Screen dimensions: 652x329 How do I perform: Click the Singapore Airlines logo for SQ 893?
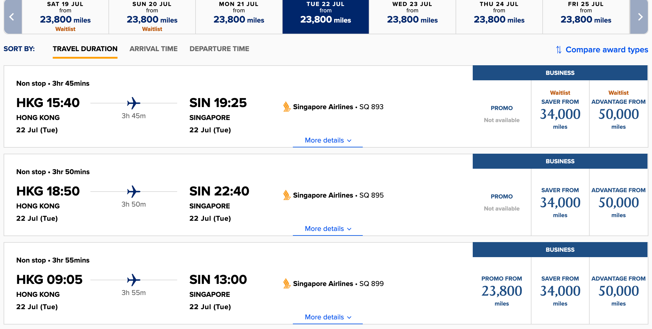pos(287,107)
